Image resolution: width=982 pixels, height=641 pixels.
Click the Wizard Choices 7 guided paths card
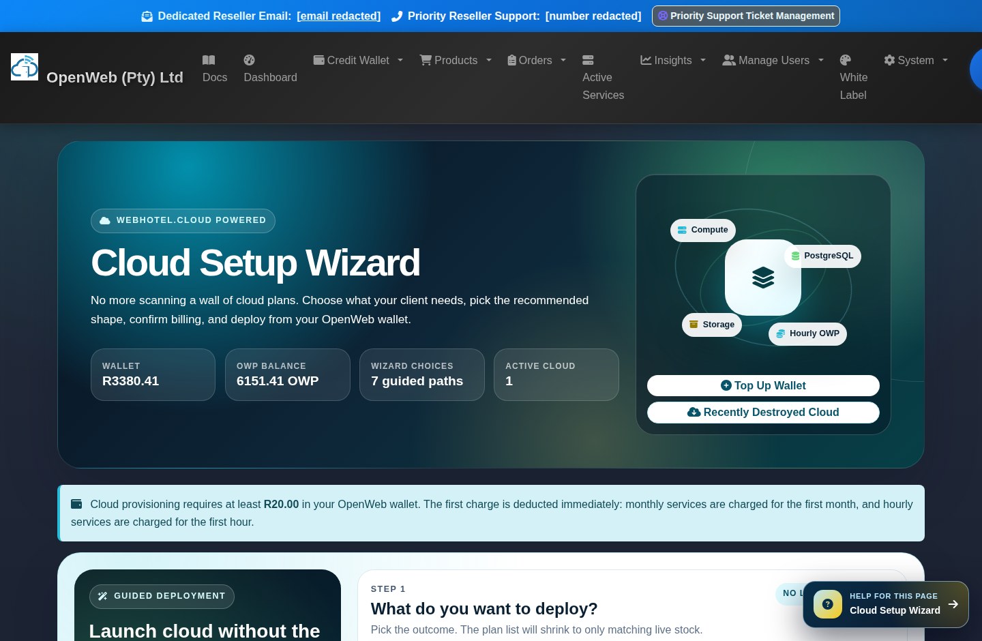pyautogui.click(x=422, y=374)
